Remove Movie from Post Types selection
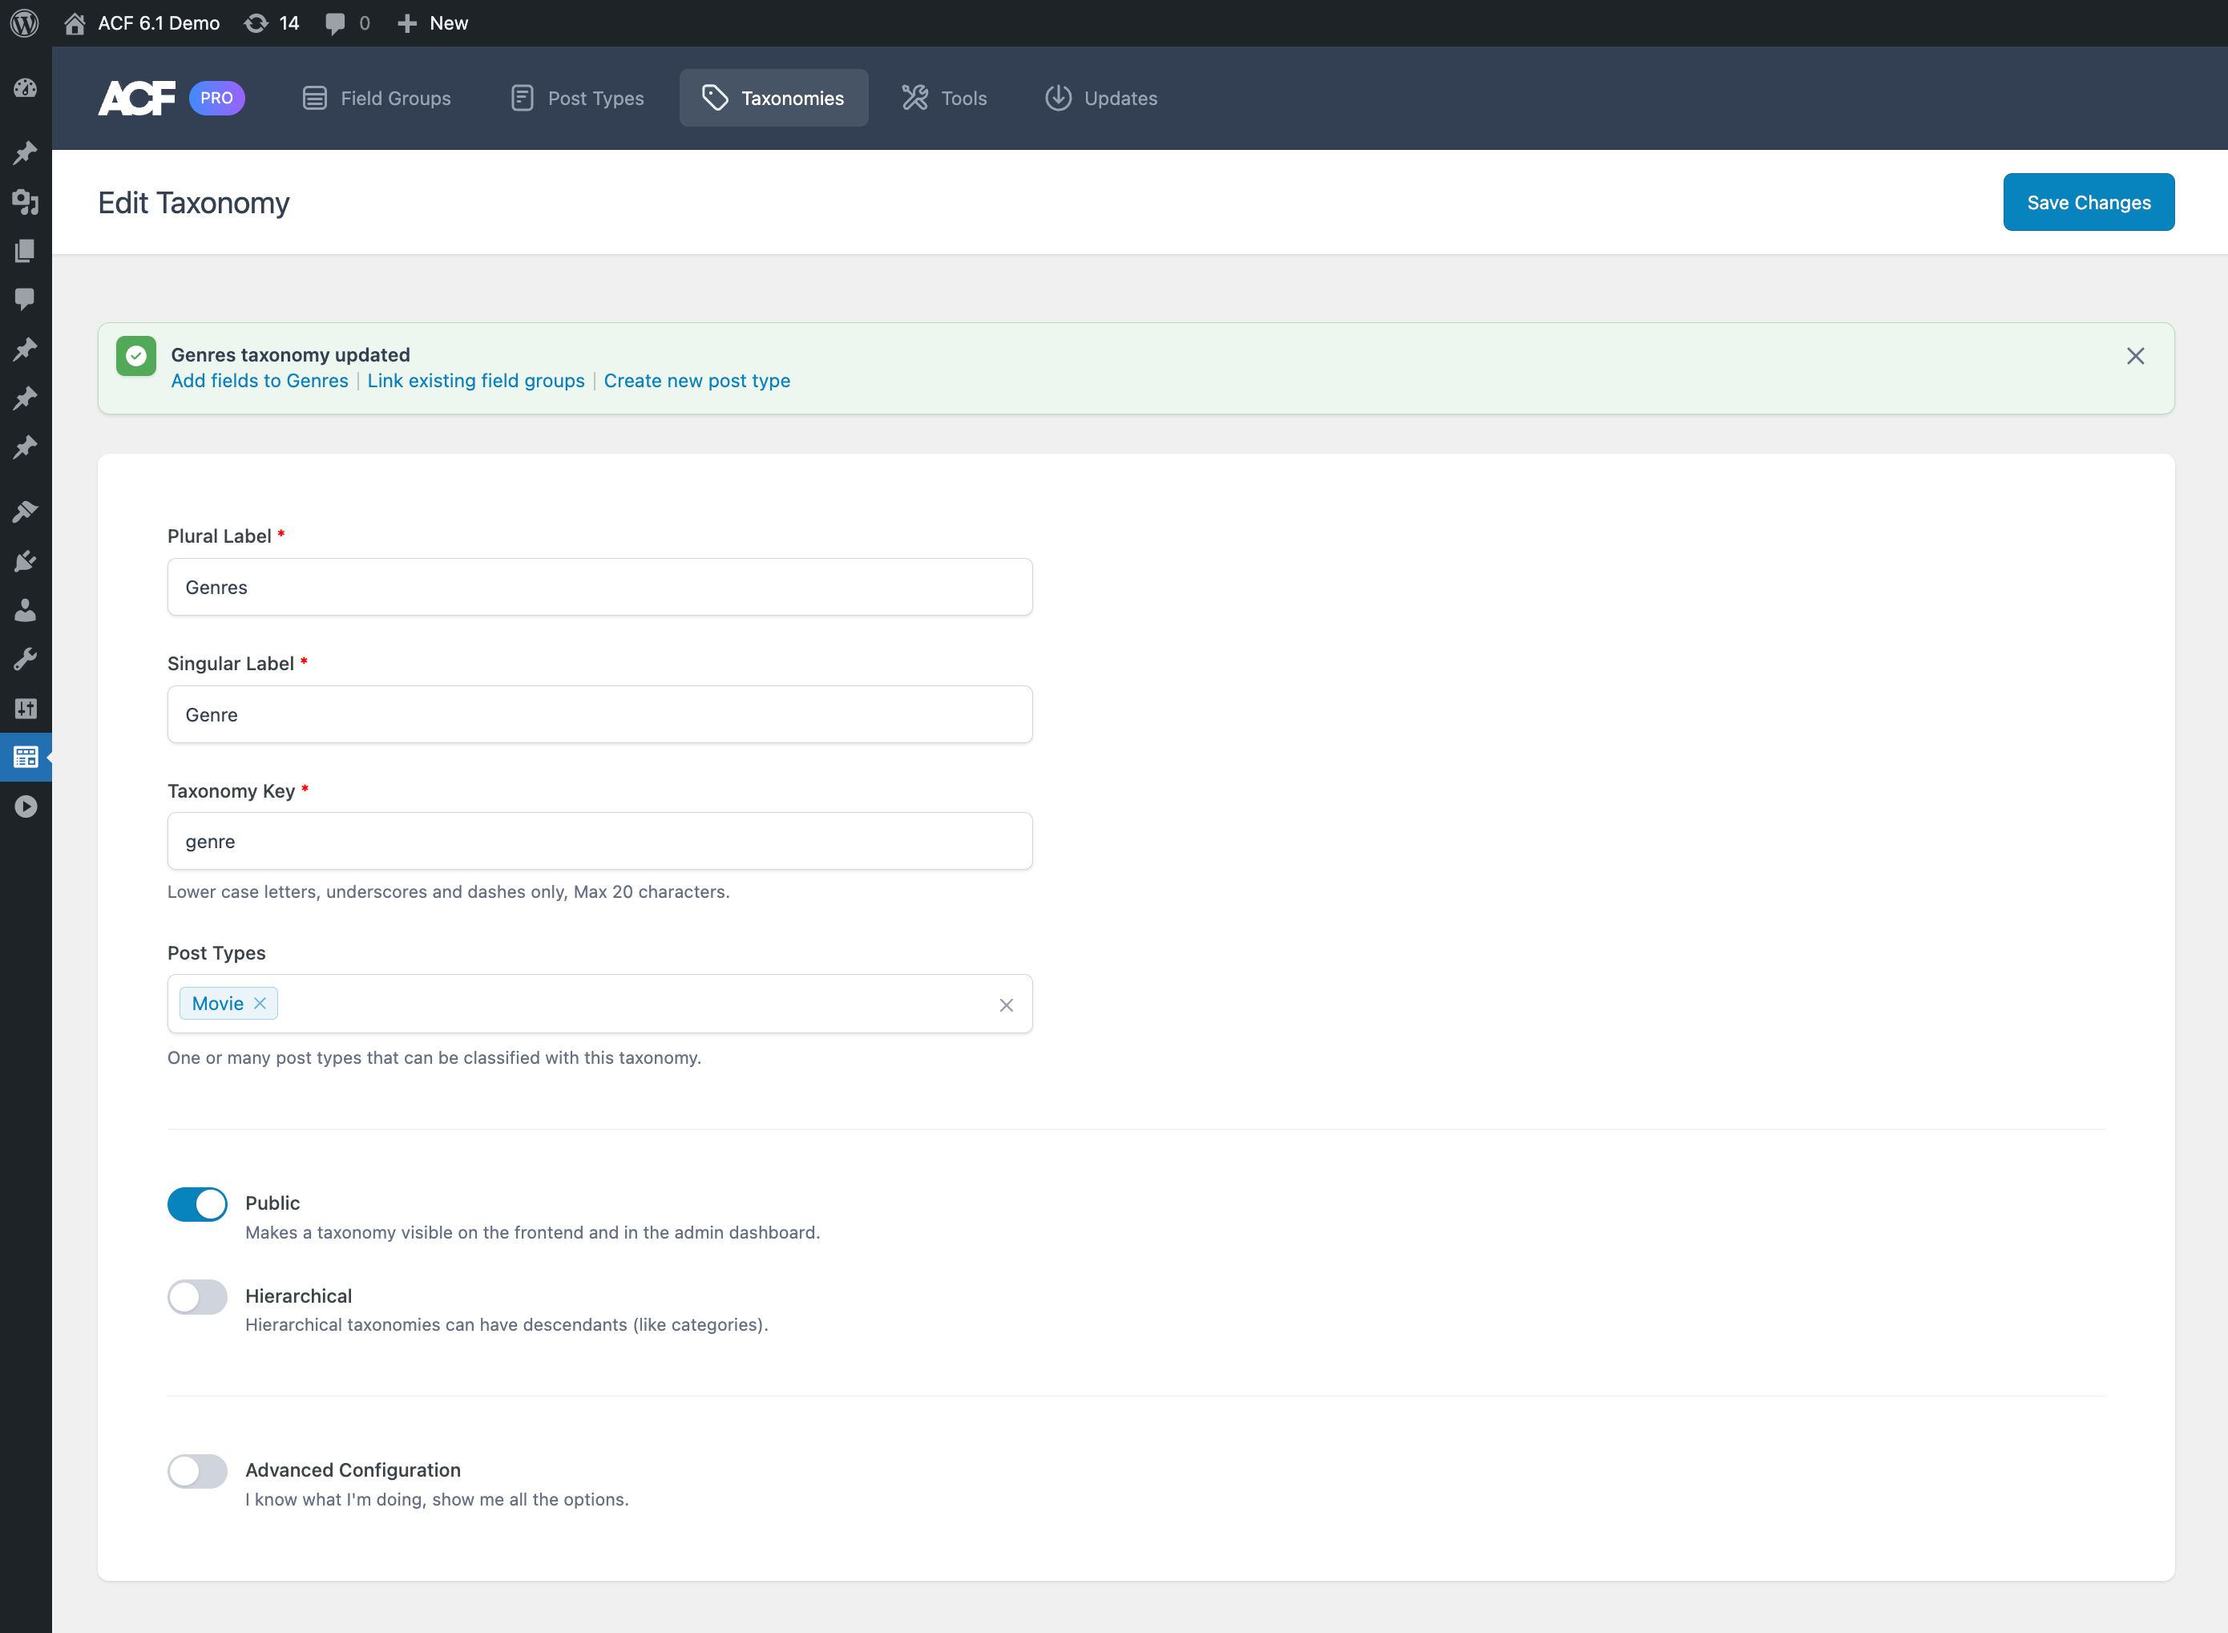Viewport: 2228px width, 1633px height. pos(260,1002)
